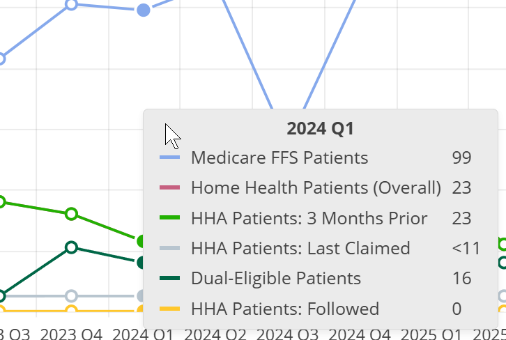Screen dimensions: 506x340
Task: Click the Medicare FFS data point at 2023 Q4
Action: click(x=71, y=5)
